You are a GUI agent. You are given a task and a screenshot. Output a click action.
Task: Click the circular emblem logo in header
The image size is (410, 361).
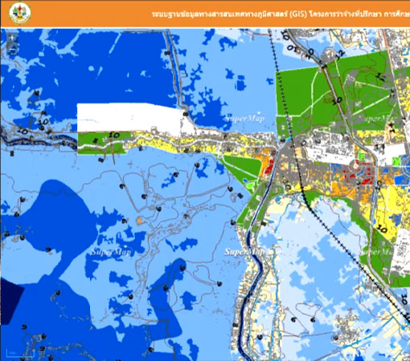pyautogui.click(x=20, y=13)
